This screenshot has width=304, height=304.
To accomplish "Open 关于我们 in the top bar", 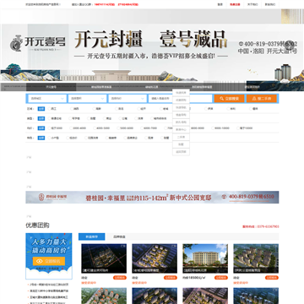I will [252, 4].
